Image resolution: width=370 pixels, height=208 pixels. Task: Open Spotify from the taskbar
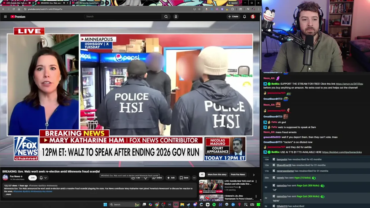click(x=214, y=205)
